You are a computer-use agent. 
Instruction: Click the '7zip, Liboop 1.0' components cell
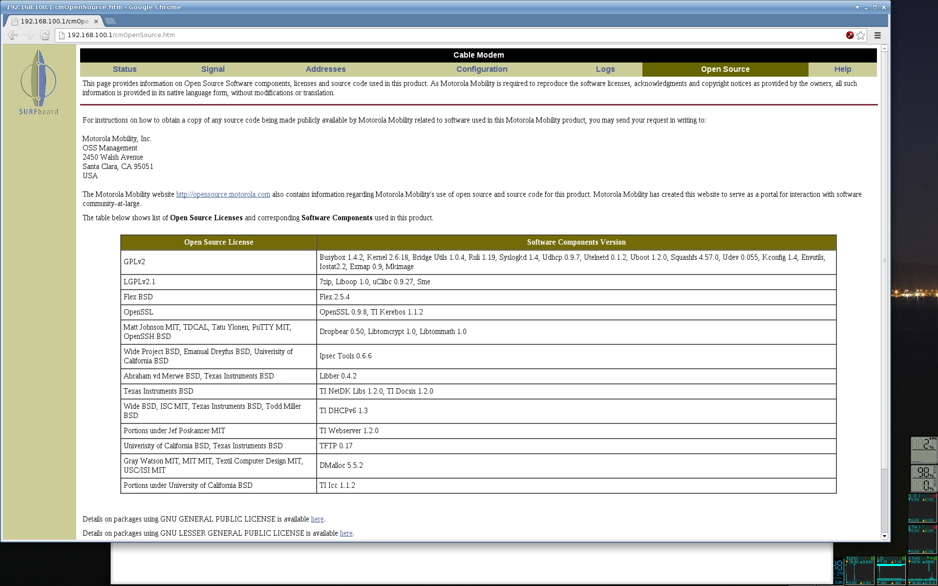point(576,282)
